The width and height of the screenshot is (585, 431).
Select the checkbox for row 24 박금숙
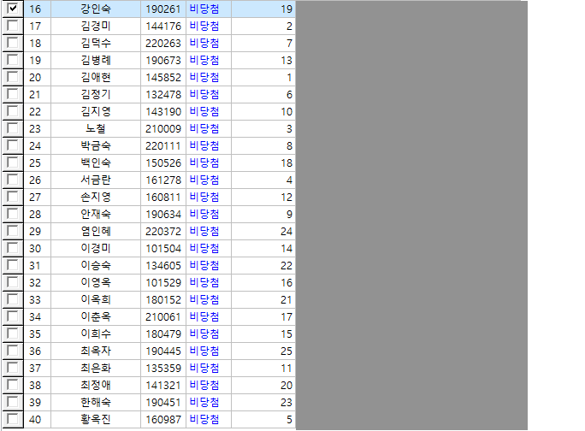tap(13, 145)
